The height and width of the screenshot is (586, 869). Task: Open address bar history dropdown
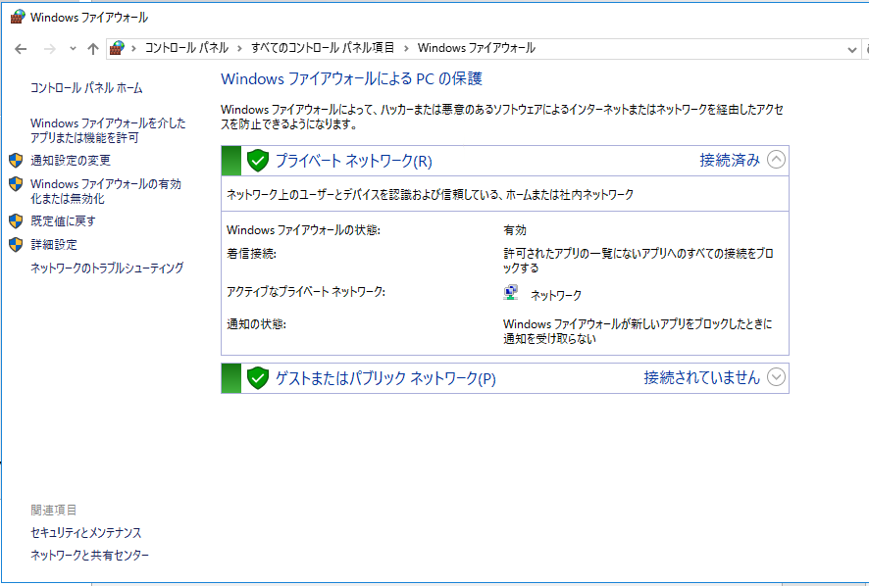point(851,49)
